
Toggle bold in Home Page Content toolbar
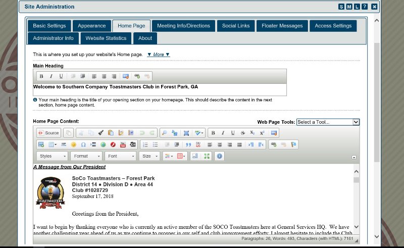click(x=213, y=133)
